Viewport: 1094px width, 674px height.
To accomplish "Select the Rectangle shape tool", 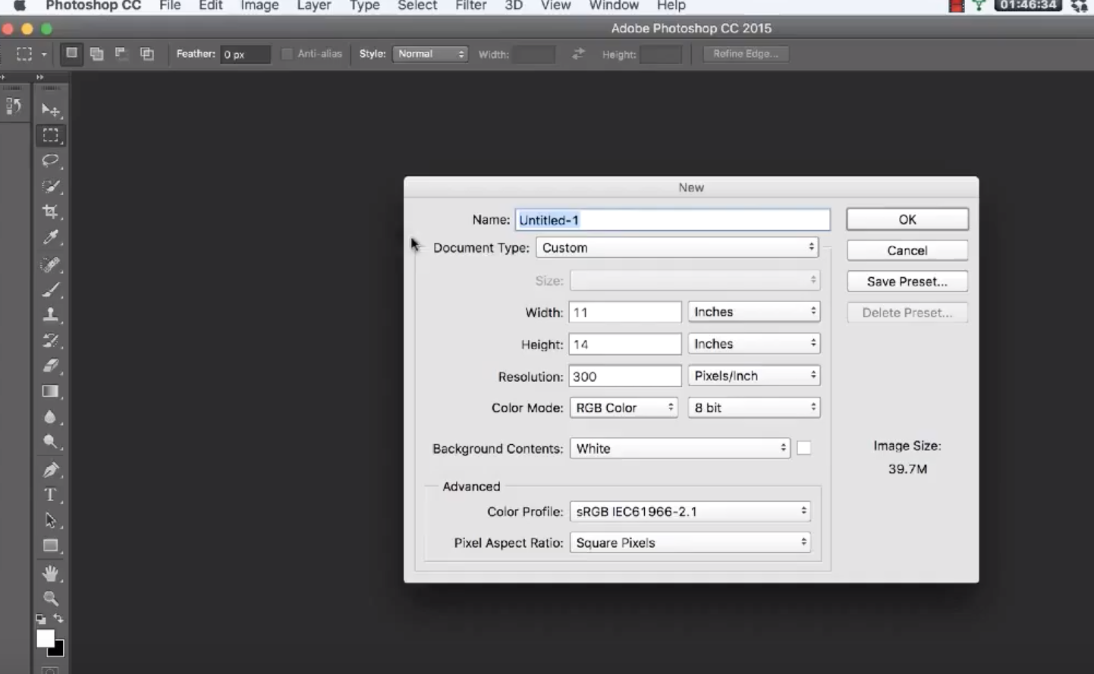I will [x=51, y=546].
